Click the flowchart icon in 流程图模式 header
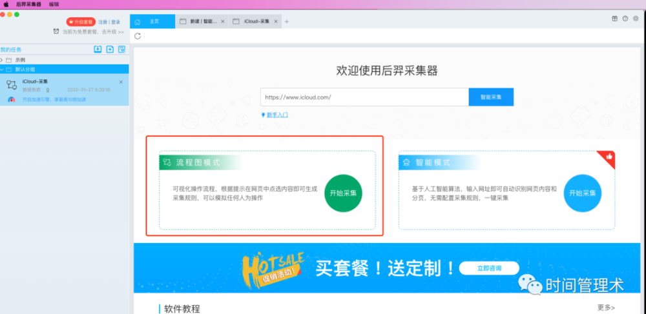646x314 pixels. click(x=167, y=162)
